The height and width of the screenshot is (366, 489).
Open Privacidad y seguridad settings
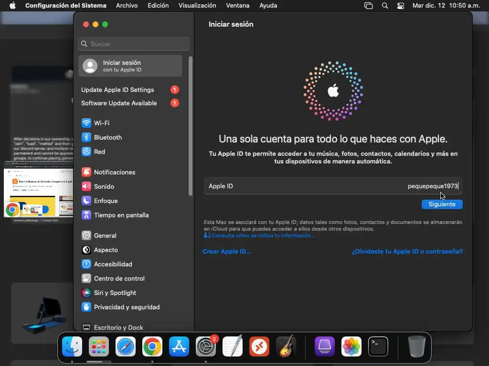[121, 307]
